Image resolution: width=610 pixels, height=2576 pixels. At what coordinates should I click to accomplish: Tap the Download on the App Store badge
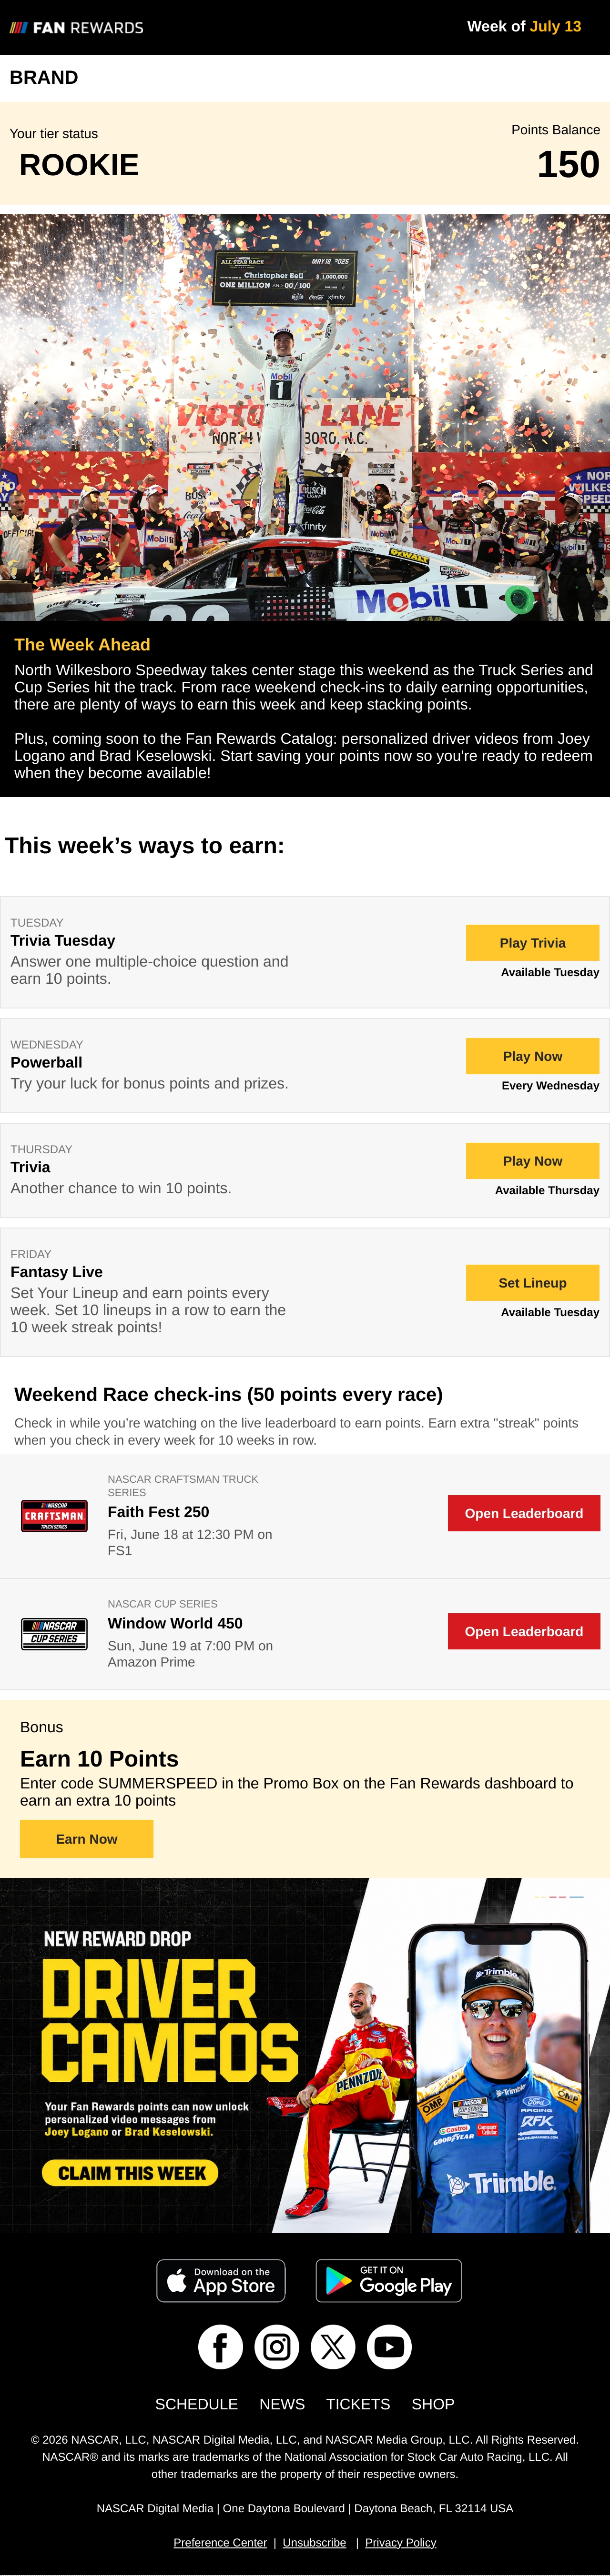coord(221,2281)
